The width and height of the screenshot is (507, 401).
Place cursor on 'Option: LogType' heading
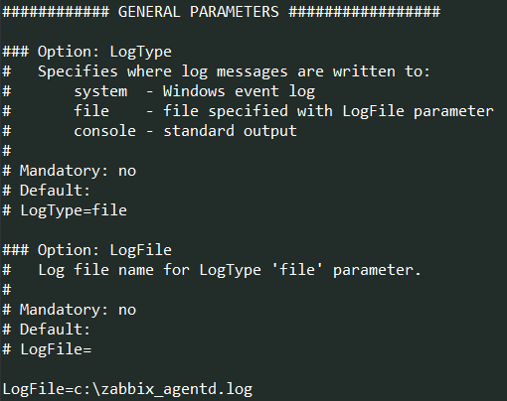(104, 52)
